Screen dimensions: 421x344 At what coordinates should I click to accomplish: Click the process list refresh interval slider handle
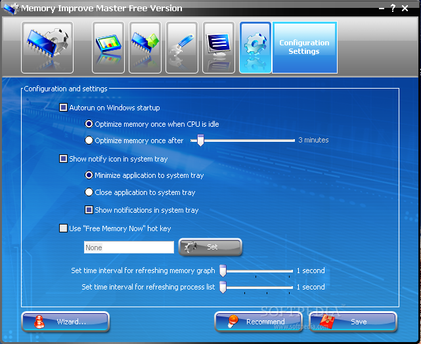coord(223,287)
